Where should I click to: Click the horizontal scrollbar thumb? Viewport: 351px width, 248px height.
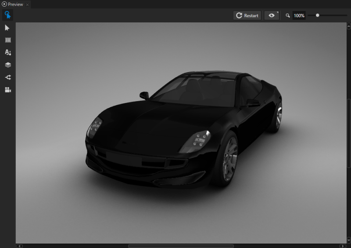(181, 246)
